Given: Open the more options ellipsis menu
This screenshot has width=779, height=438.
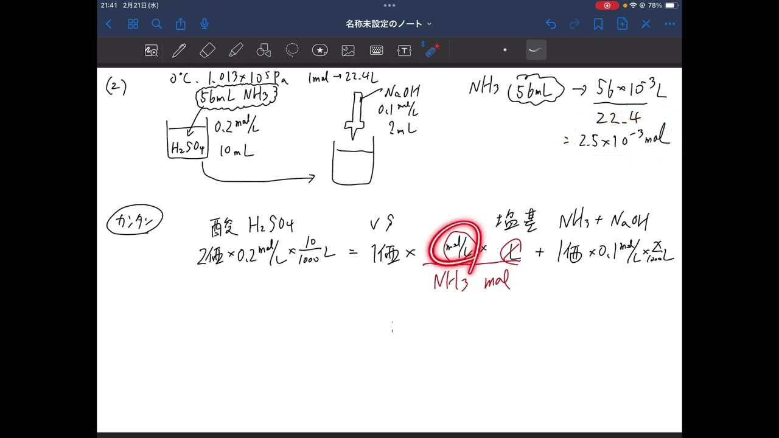Looking at the screenshot, I should tap(670, 24).
